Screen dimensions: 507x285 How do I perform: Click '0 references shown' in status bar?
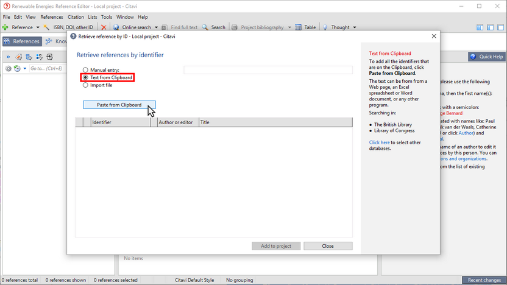(66, 280)
